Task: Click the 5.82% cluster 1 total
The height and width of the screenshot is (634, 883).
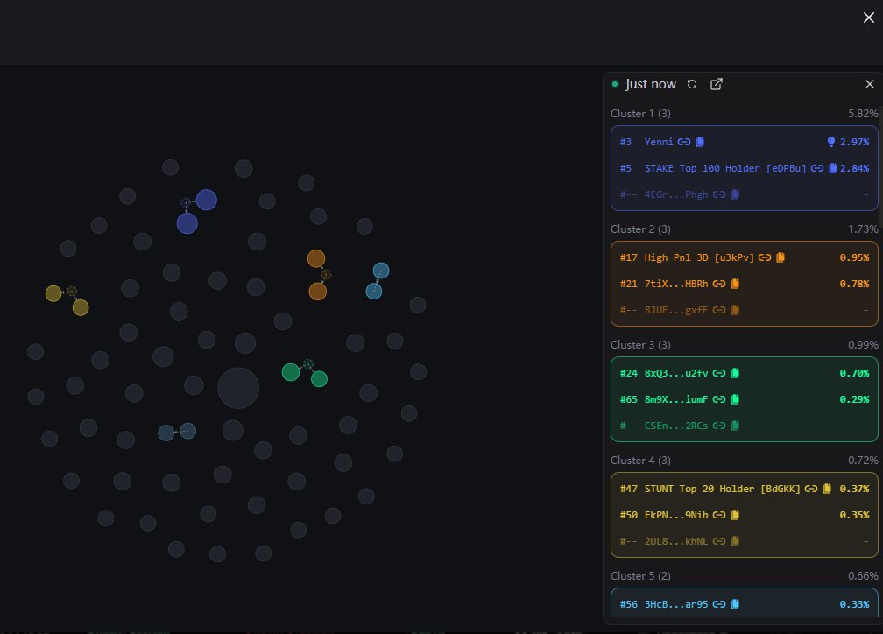Action: pos(863,114)
